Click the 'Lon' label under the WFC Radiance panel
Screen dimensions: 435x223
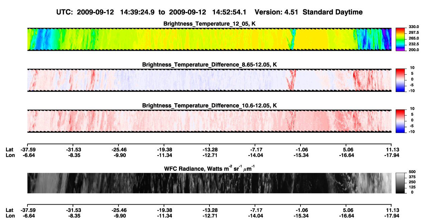pyautogui.click(x=10, y=216)
